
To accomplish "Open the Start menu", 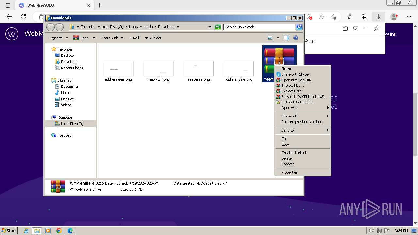I will [9, 231].
